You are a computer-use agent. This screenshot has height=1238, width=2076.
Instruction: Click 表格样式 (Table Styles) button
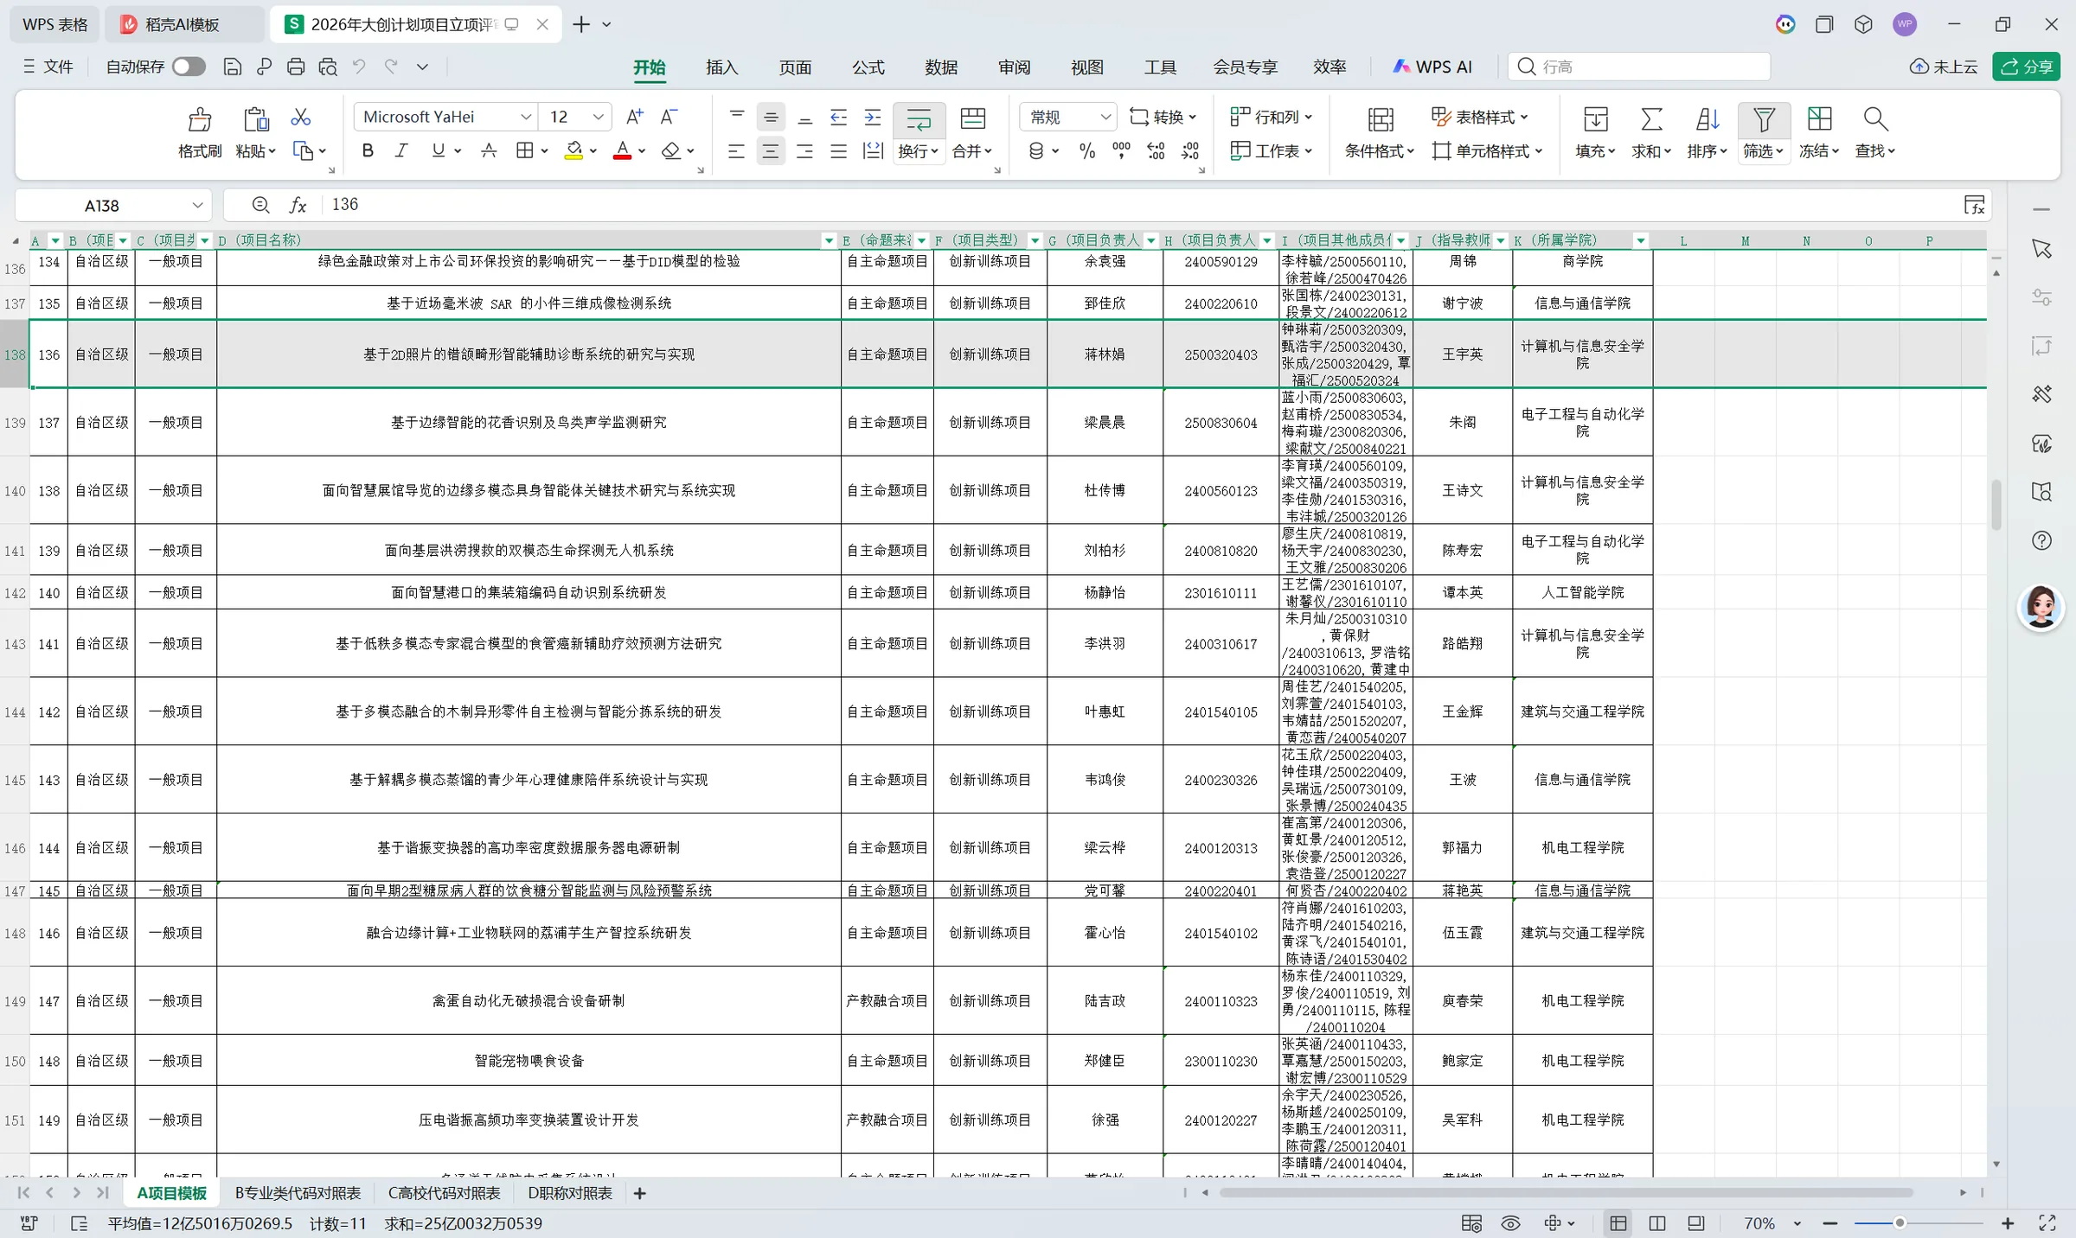pyautogui.click(x=1479, y=117)
